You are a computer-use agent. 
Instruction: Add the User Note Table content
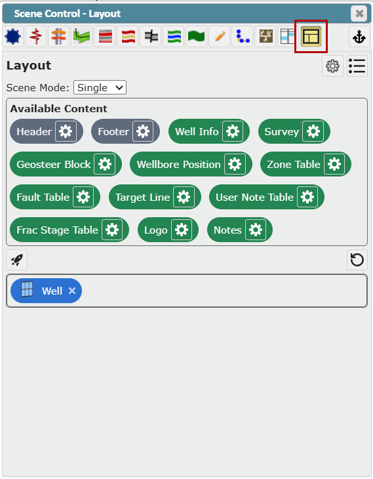tap(254, 197)
